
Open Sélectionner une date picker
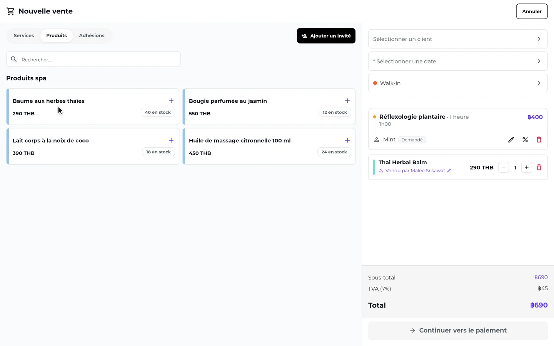click(x=458, y=61)
